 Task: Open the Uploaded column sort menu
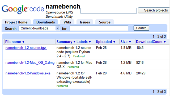tap(114, 42)
